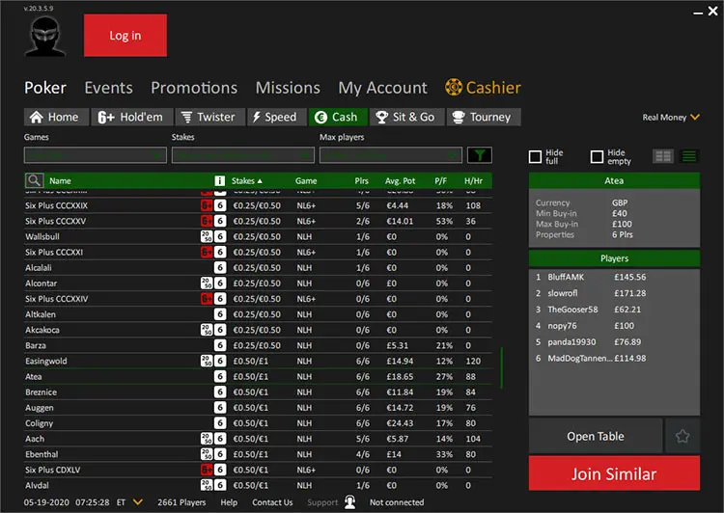Screen dimensions: 724x513
Task: Click the red Log in button
Action: [125, 36]
